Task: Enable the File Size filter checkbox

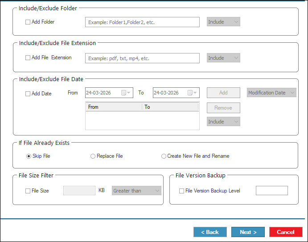Action: [28, 191]
